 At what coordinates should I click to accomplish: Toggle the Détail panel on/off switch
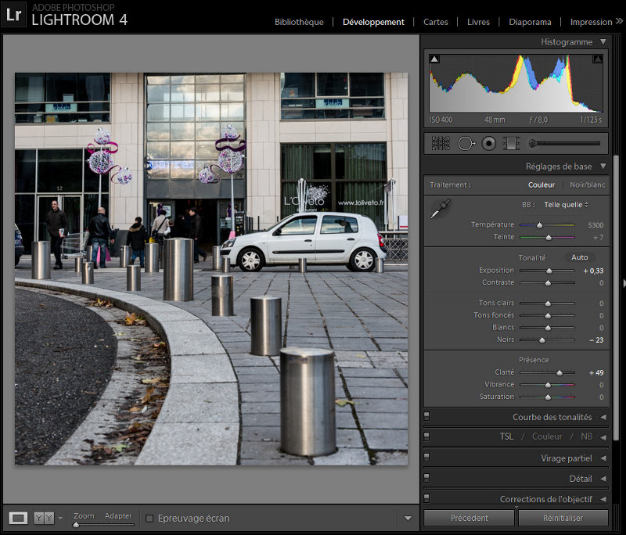(x=426, y=478)
